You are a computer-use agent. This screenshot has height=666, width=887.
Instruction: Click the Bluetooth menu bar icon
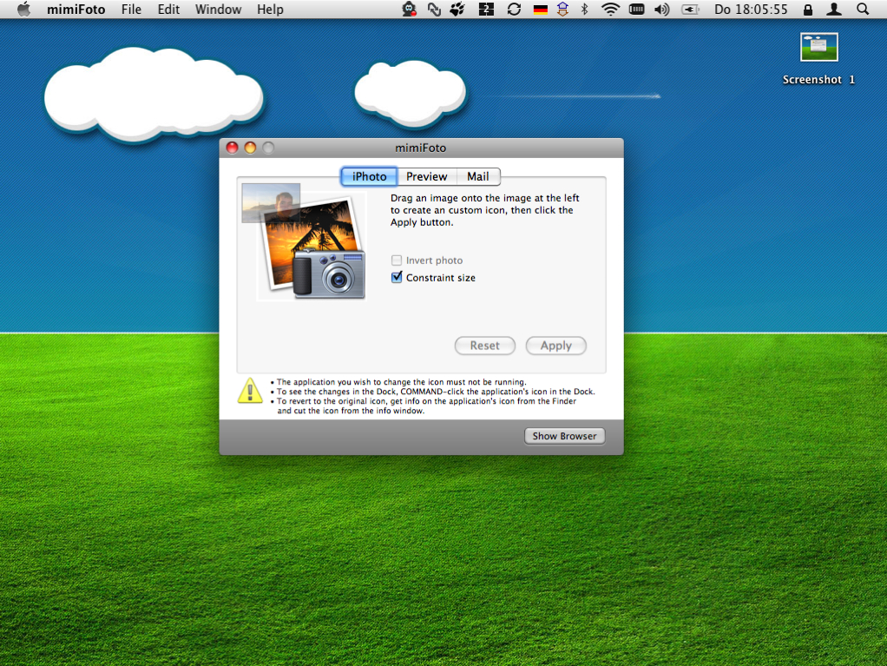[585, 9]
